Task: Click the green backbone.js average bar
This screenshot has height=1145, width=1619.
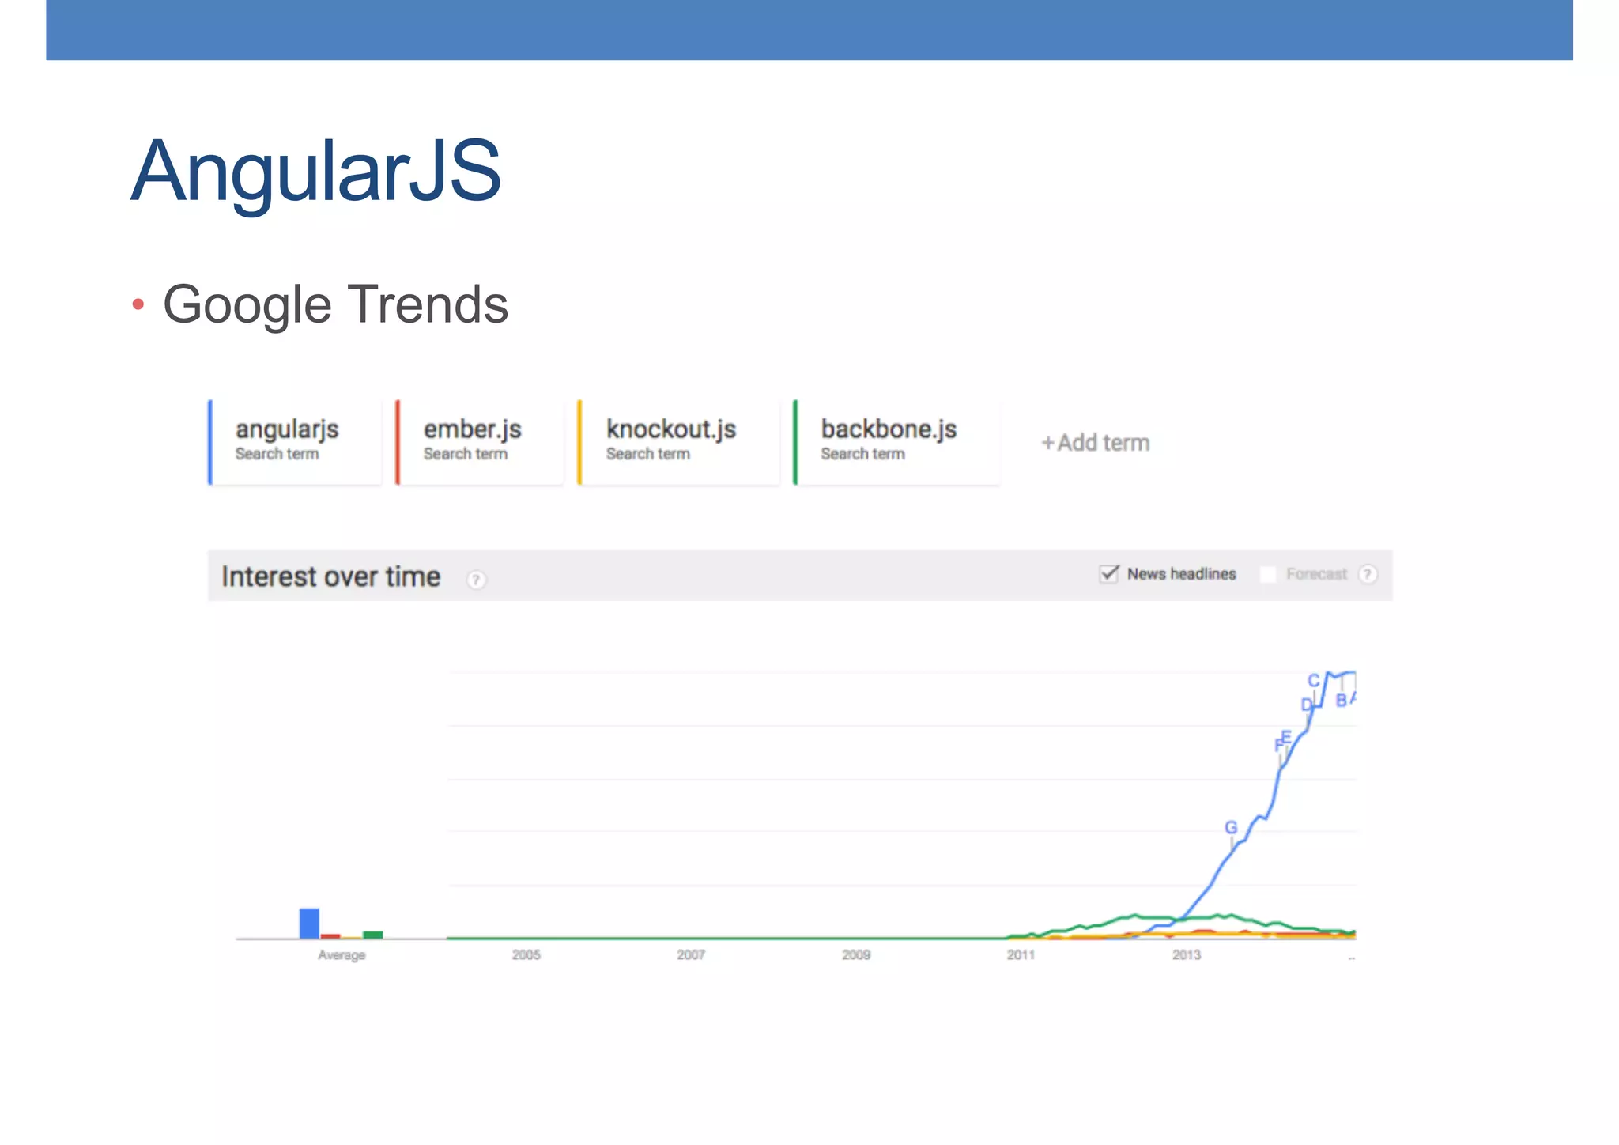Action: point(373,935)
